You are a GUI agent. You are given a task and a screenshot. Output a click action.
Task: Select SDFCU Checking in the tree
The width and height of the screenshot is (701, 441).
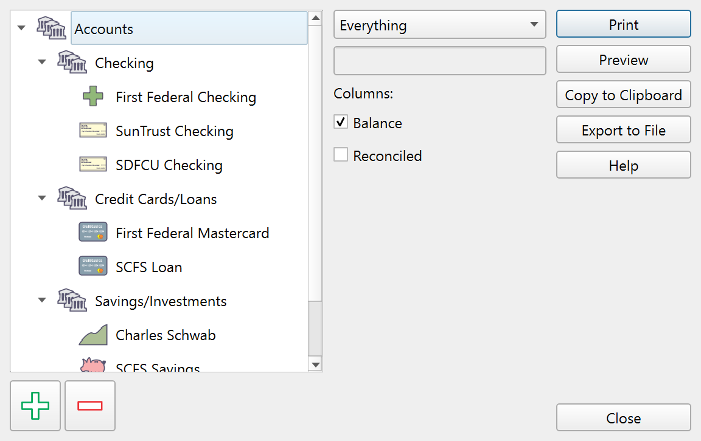pos(169,165)
